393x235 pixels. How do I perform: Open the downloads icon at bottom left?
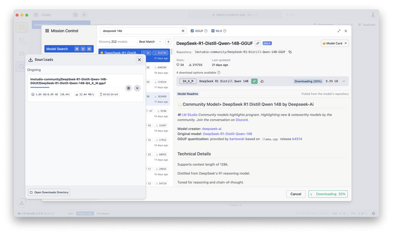[x=22, y=203]
